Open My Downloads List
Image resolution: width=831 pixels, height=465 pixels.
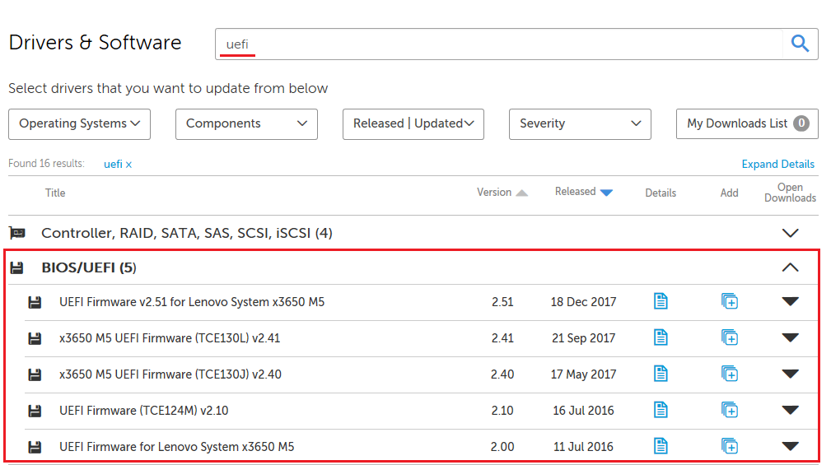747,123
